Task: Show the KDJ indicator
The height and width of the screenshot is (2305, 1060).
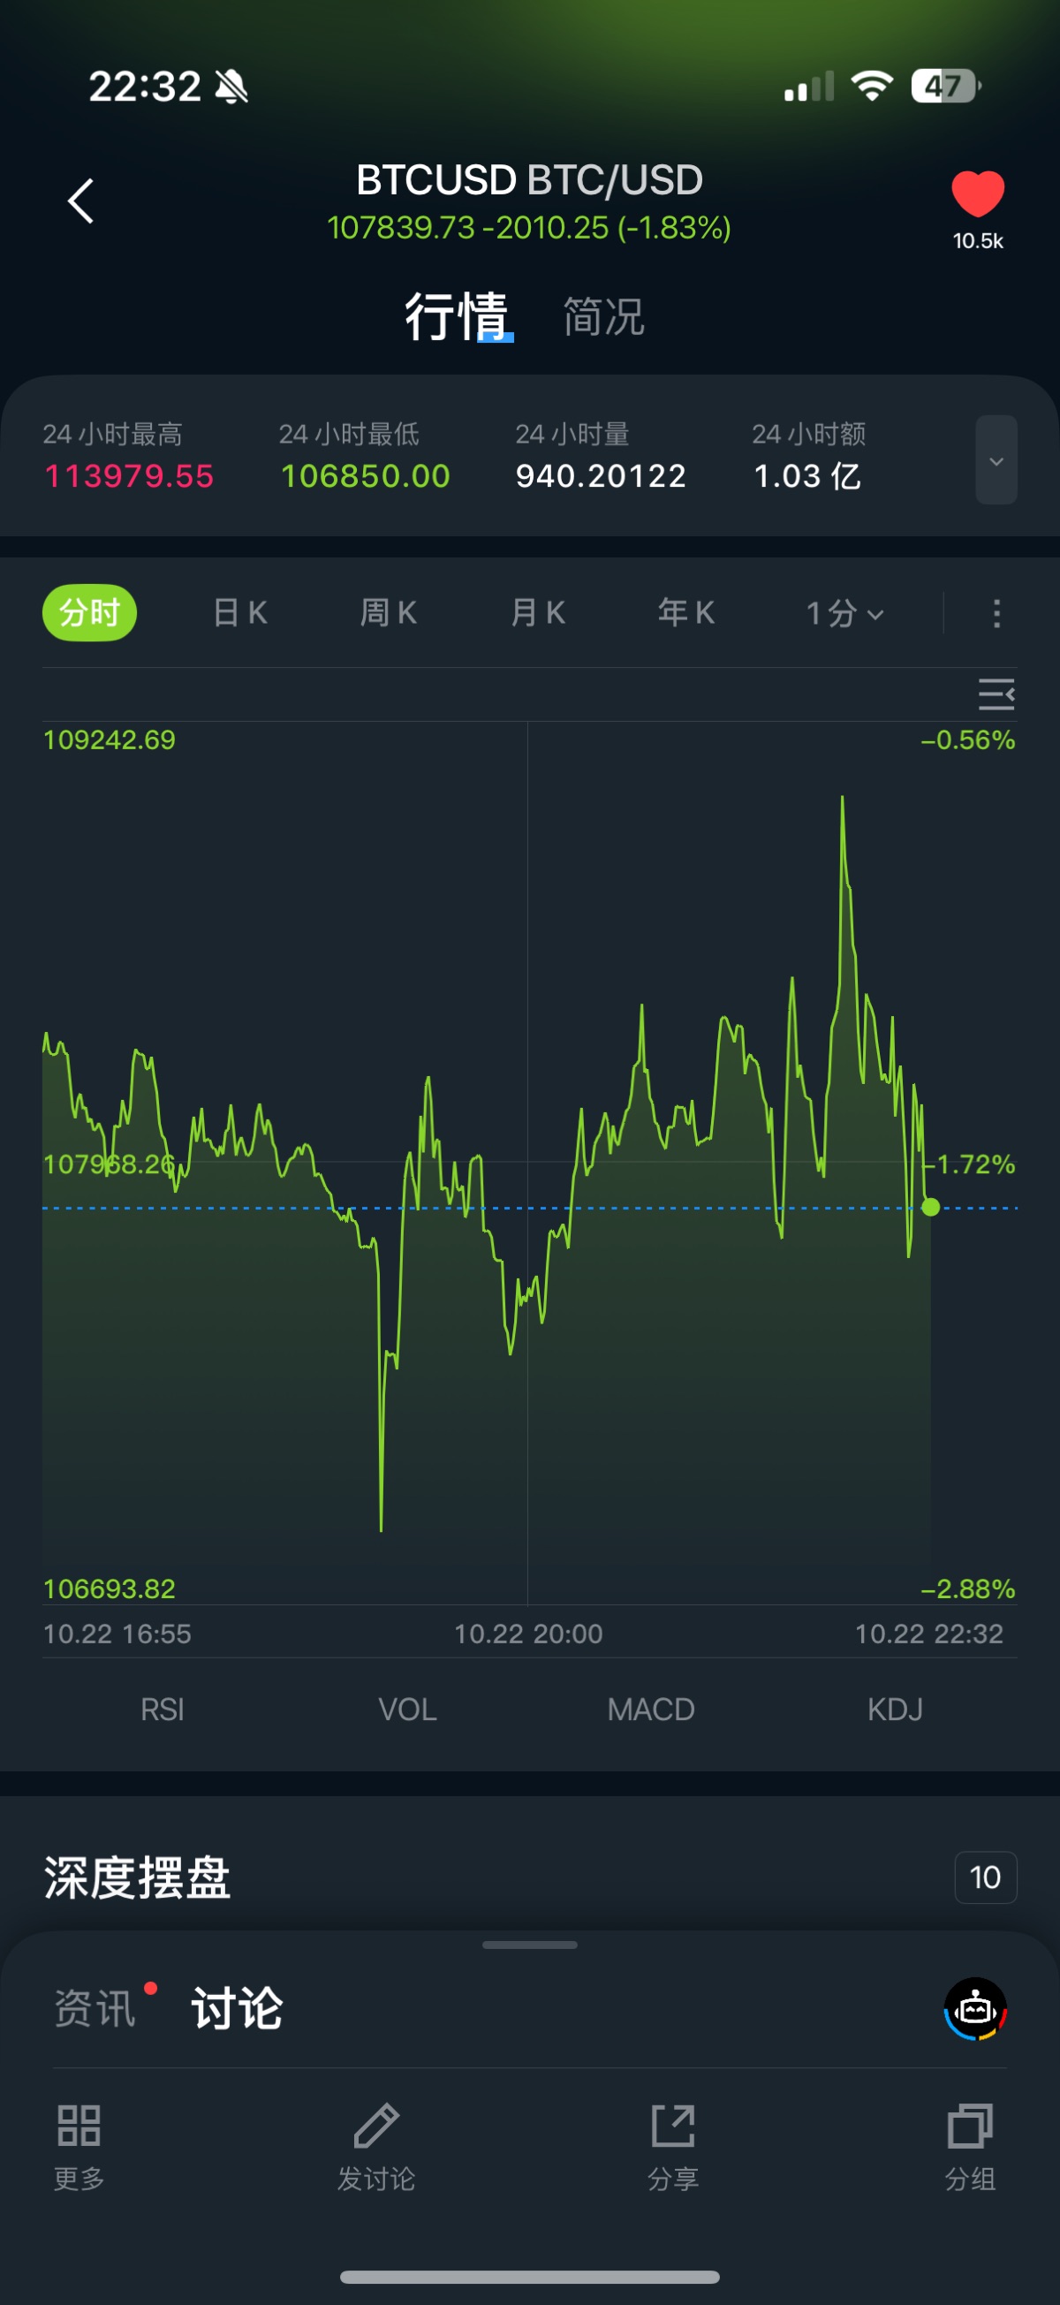Action: [895, 1710]
